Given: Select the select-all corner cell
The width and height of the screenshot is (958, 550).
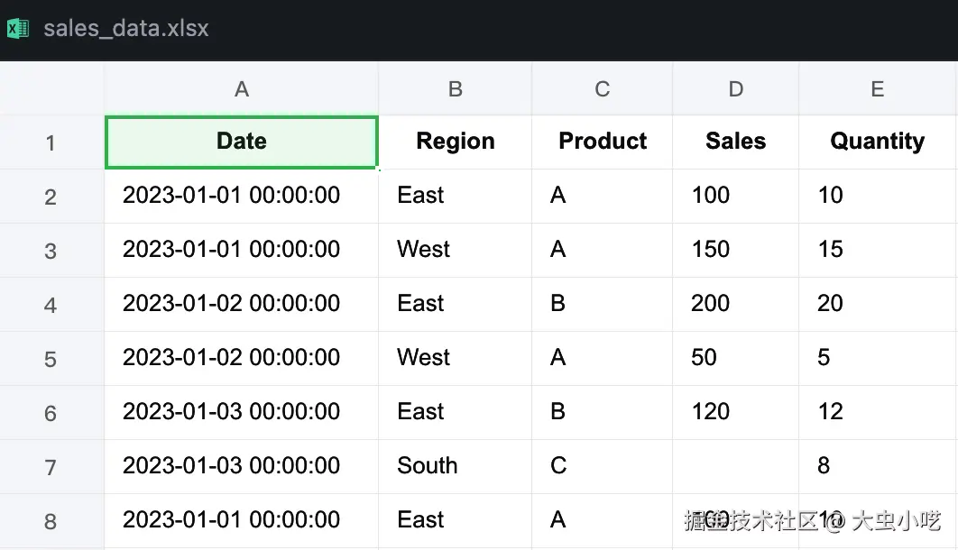Looking at the screenshot, I should click(x=51, y=88).
